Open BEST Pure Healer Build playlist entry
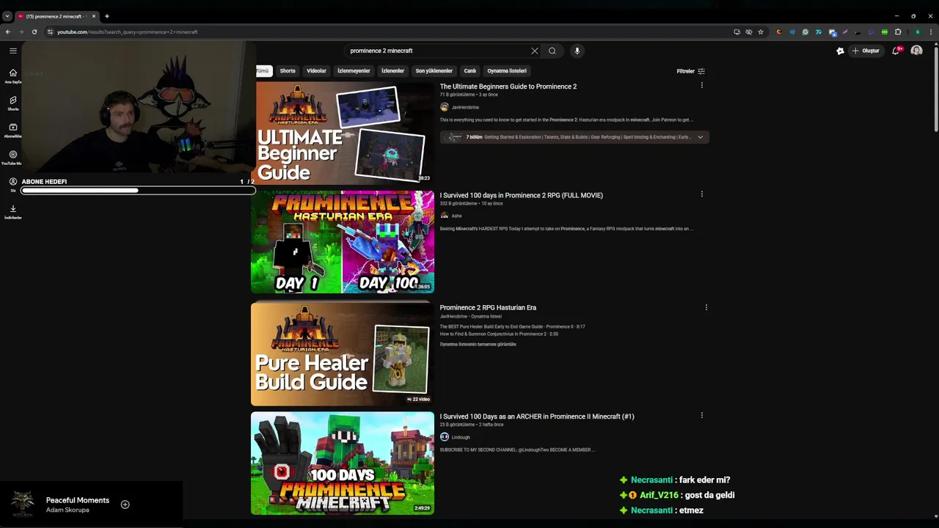This screenshot has height=528, width=939. tap(513, 326)
